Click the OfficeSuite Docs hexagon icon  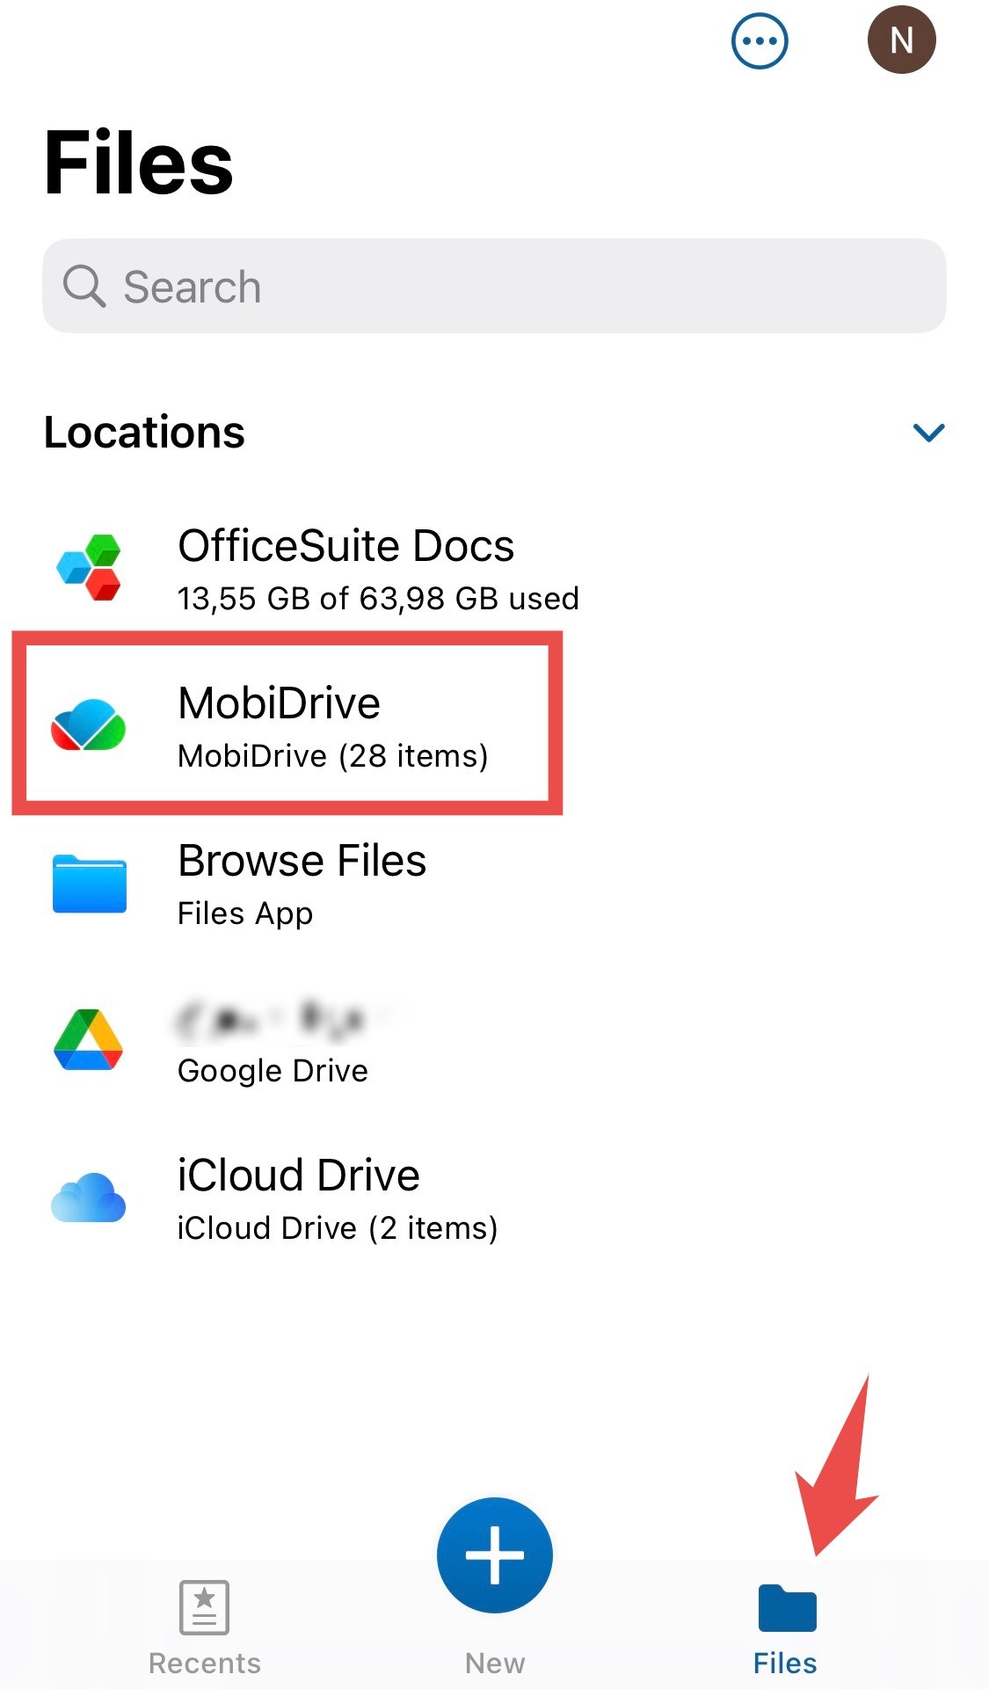89,567
